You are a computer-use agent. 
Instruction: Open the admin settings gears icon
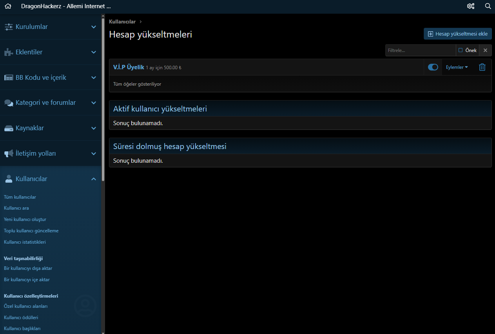pos(471,6)
